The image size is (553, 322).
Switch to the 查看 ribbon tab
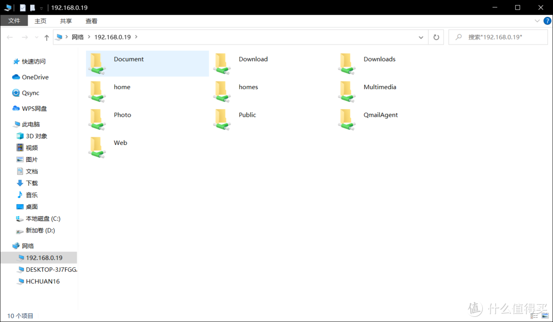click(92, 21)
